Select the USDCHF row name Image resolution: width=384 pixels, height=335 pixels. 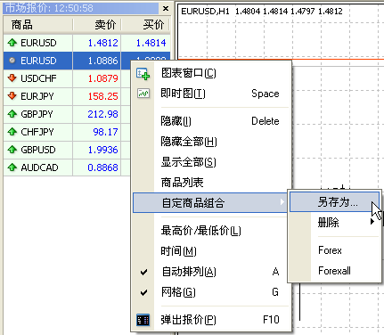coord(38,78)
